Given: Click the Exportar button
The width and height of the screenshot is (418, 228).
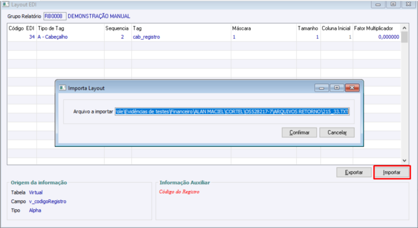Looking at the screenshot, I should point(354,172).
